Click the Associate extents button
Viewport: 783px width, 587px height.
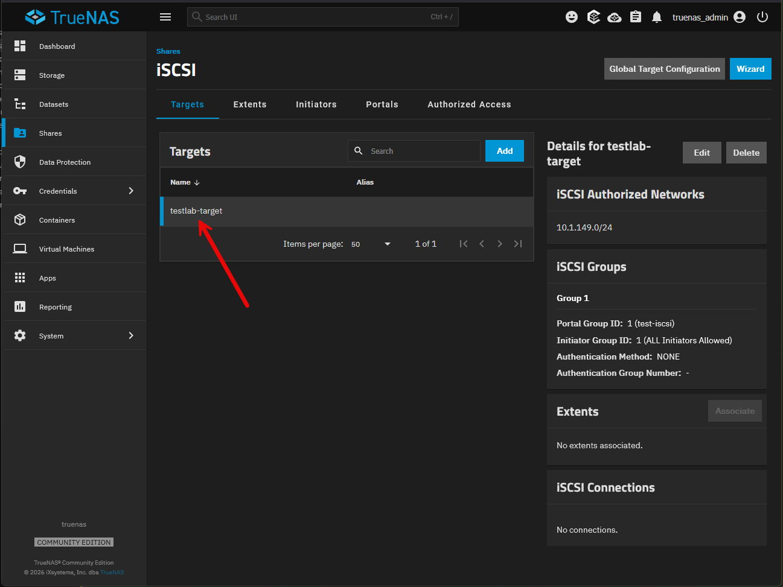point(735,411)
